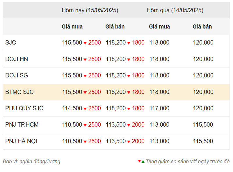Screen dimensions: 233x172
Task: Click the down arrow in PNJ TP.HCM buy price
Action: pyautogui.click(x=85, y=125)
